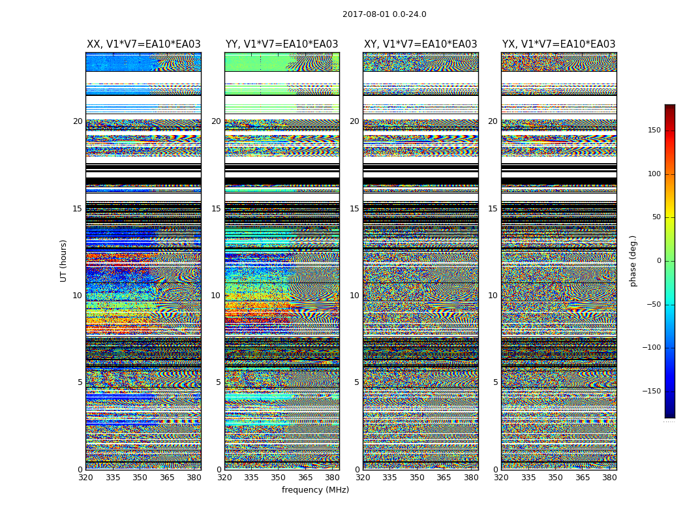This screenshot has height=522, width=685.
Task: Click the "frequency (MHz)" axis label
Action: (x=315, y=489)
